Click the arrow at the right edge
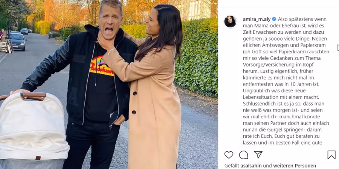This screenshot has height=169, width=339. (338, 48)
